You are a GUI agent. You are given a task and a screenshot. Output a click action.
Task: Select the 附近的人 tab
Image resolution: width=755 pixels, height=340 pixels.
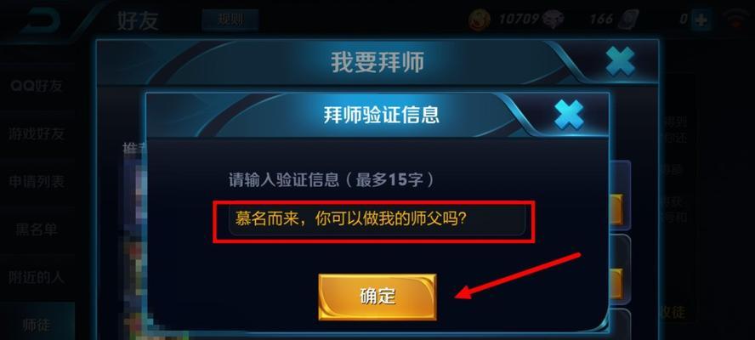[37, 277]
